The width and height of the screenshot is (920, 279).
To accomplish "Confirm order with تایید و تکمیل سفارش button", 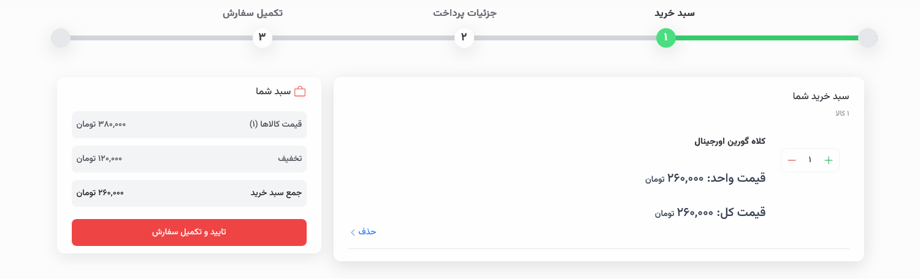I will pyautogui.click(x=189, y=232).
